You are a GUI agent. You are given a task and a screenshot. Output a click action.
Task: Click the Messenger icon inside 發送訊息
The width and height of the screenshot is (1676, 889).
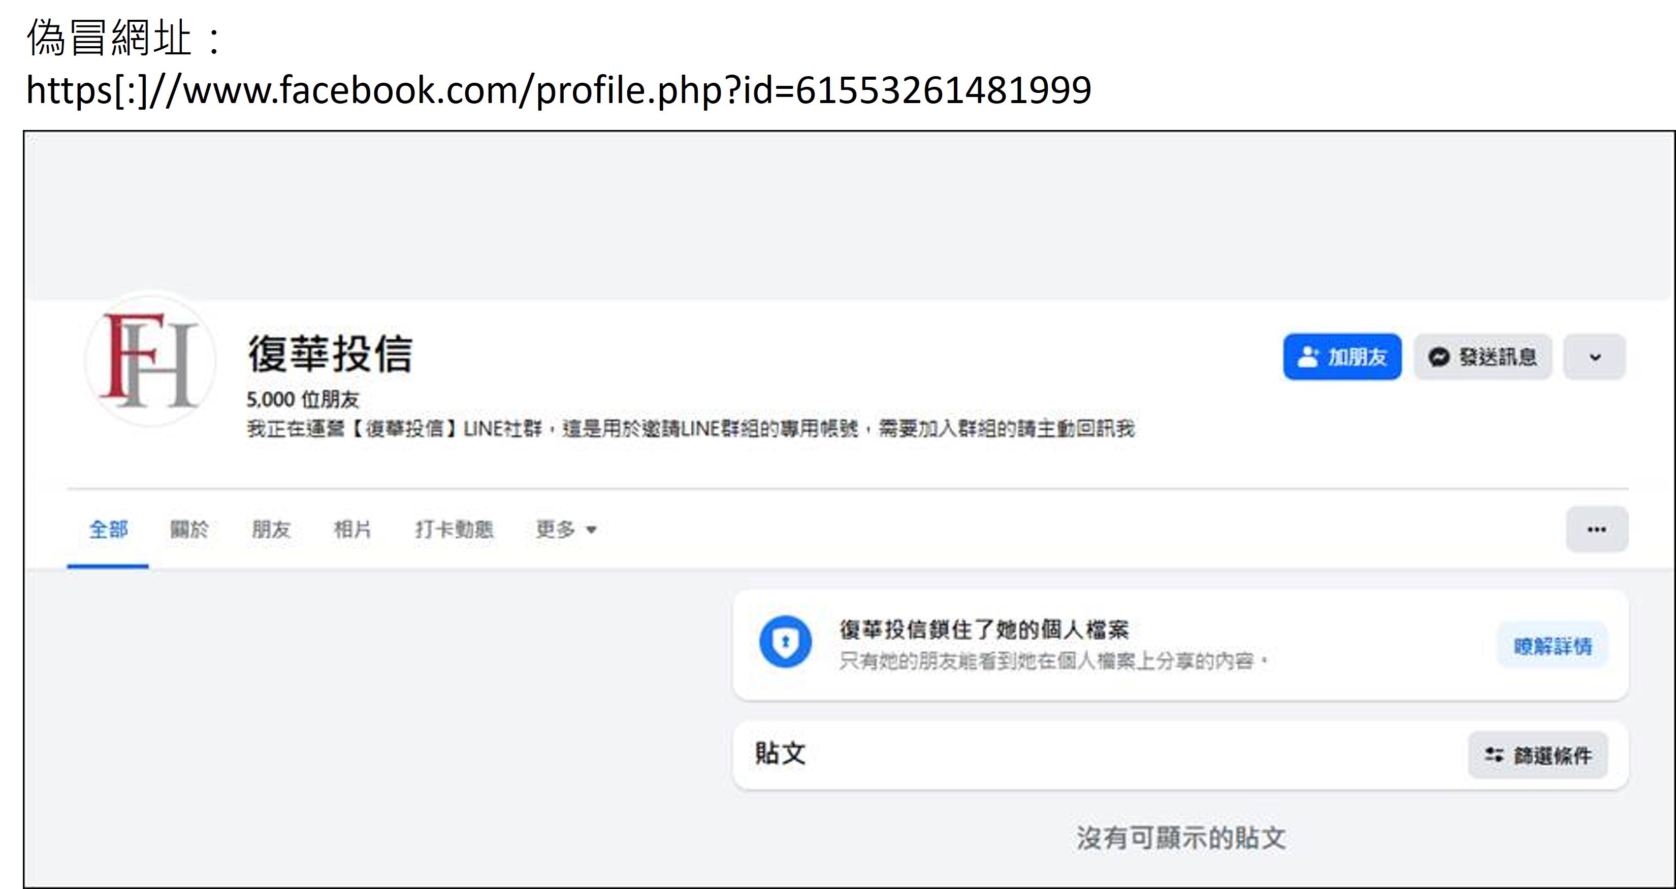(x=1438, y=357)
